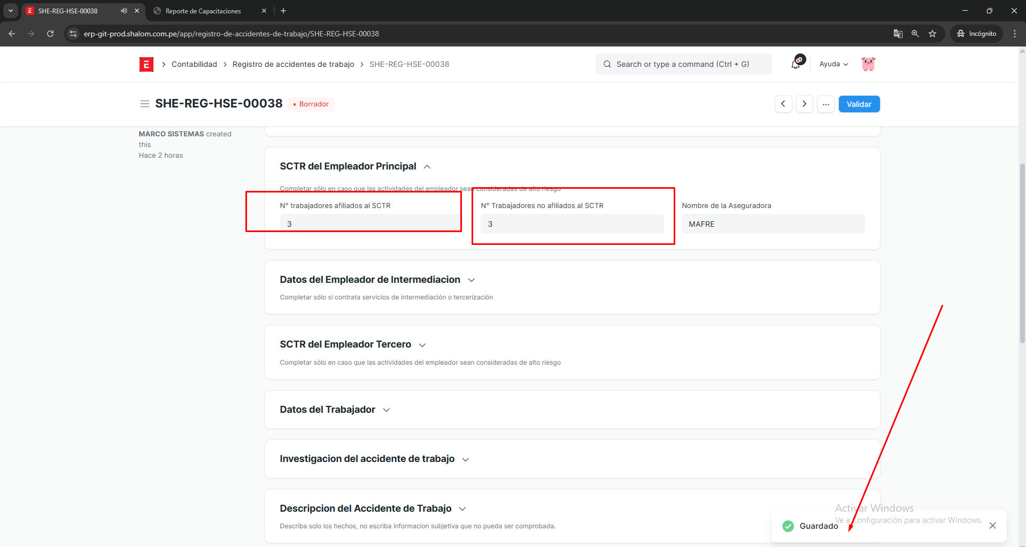Image resolution: width=1026 pixels, height=547 pixels.
Task: Open the pig user avatar menu
Action: (868, 64)
